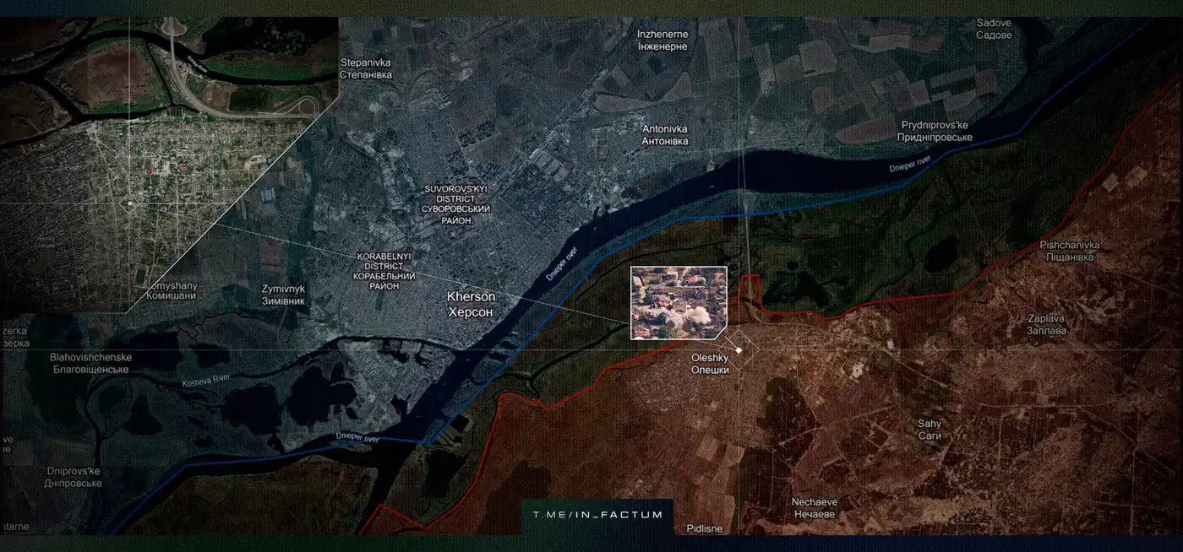Select the Korabelnyi District label

384,271
